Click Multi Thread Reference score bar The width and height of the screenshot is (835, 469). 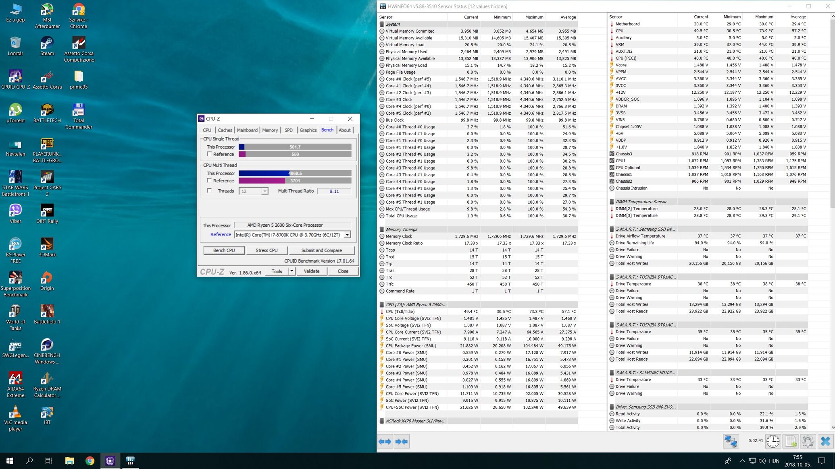coord(295,181)
